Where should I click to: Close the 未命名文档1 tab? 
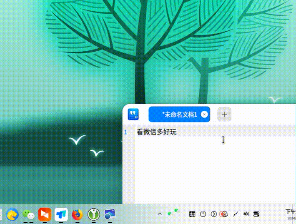click(204, 114)
